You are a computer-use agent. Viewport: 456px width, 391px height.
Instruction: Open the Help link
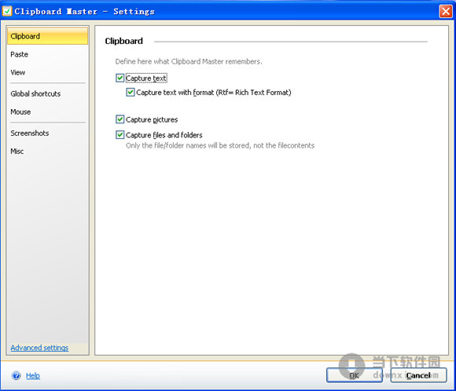(x=33, y=375)
